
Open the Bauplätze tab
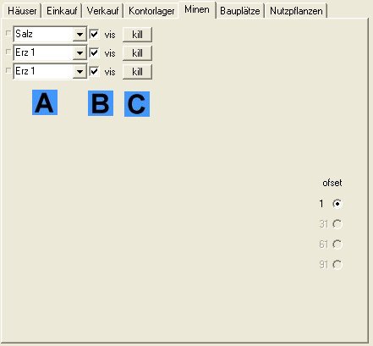click(x=240, y=11)
